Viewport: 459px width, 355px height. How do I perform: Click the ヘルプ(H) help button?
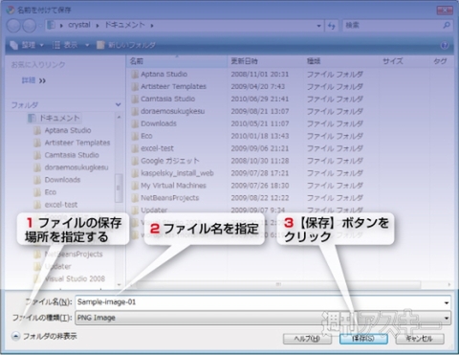(x=307, y=339)
